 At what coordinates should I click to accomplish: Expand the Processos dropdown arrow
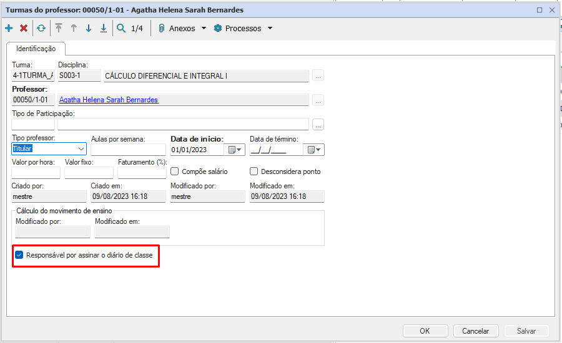click(x=270, y=28)
